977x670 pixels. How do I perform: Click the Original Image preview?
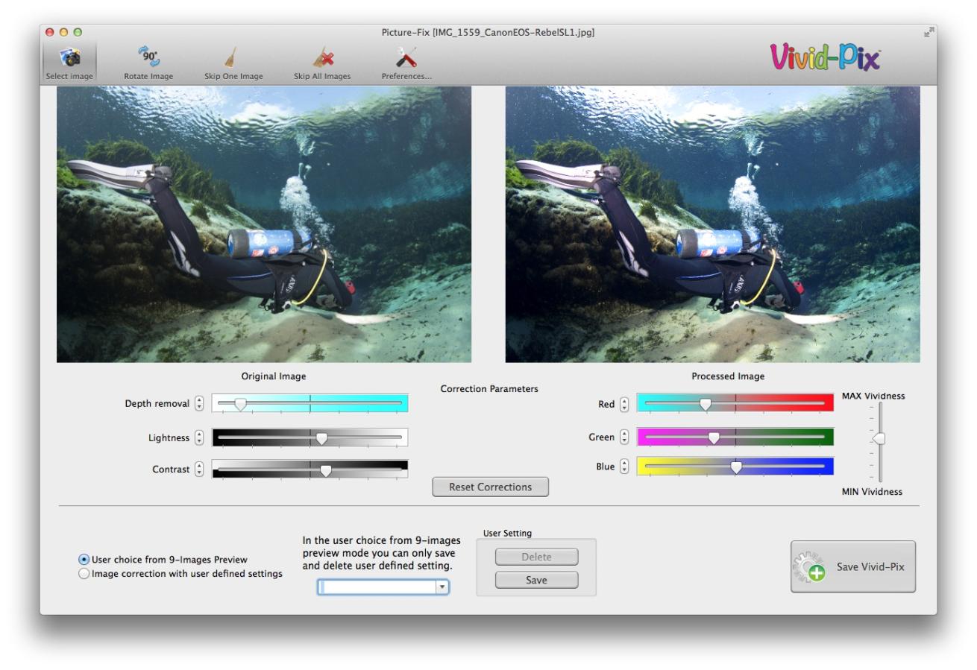tap(264, 224)
